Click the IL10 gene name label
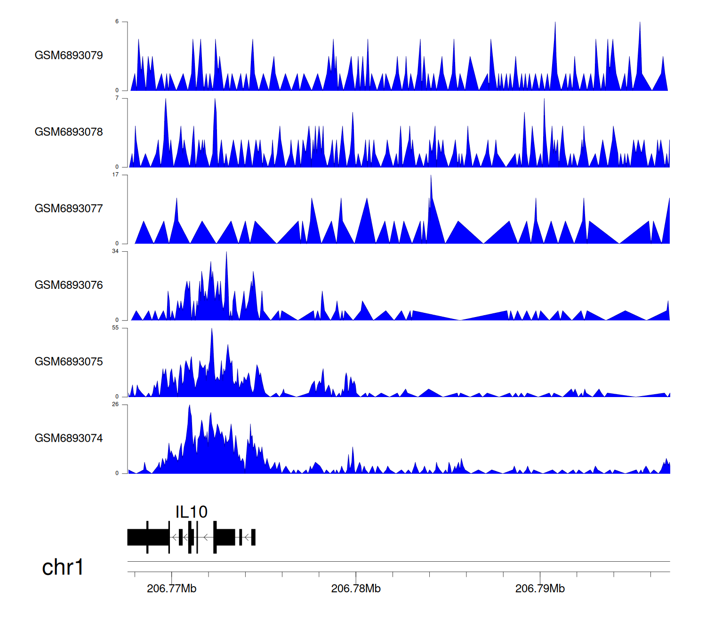This screenshot has width=706, height=621. [191, 512]
